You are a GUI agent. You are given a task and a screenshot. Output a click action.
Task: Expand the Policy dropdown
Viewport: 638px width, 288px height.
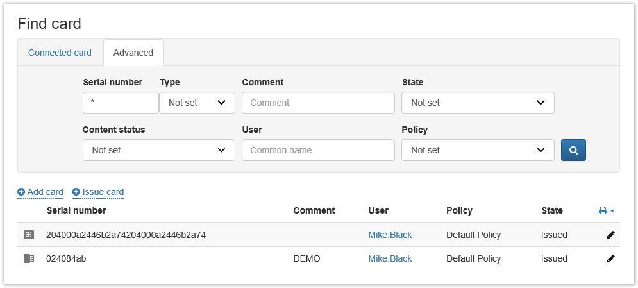[x=478, y=150]
